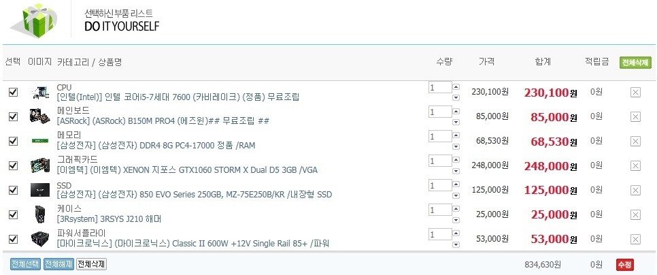Viewport: 657px width, 275px height.
Task: Remove the Samsung DDR4 8G memory item
Action: 635,142
